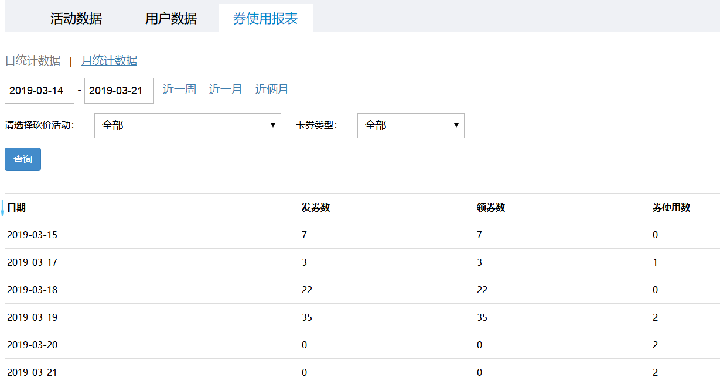
Task: Click the 近一月 last month shortcut
Action: click(x=225, y=88)
